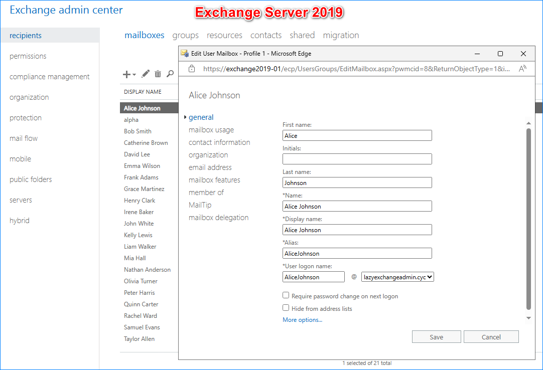Open servers section
This screenshot has width=543, height=370.
point(21,200)
